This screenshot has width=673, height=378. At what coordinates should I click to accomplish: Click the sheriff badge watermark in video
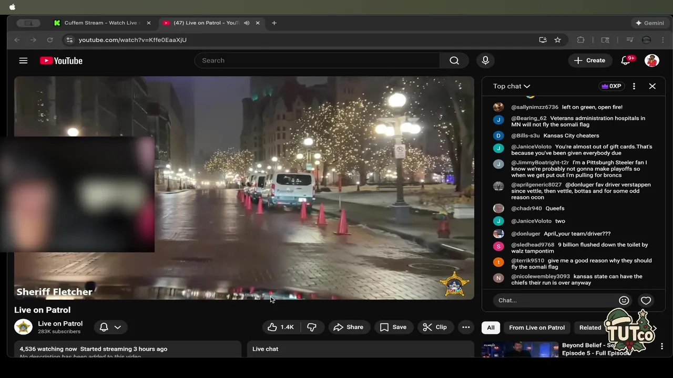(454, 284)
